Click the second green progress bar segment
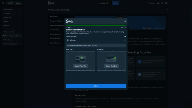The height and width of the screenshot is (108, 192). (x=111, y=25)
